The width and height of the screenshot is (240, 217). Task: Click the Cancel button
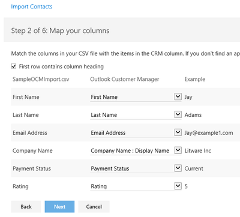94,207
